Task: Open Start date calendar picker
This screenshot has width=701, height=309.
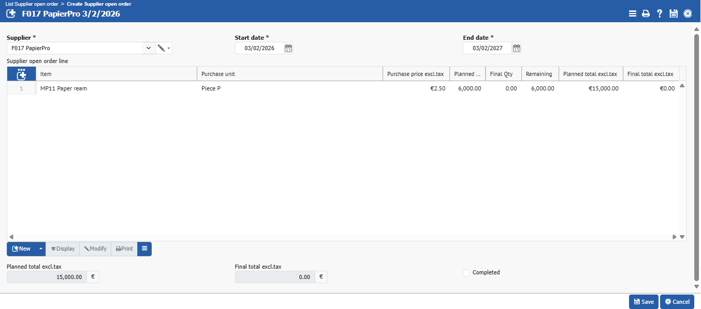Action: click(288, 48)
